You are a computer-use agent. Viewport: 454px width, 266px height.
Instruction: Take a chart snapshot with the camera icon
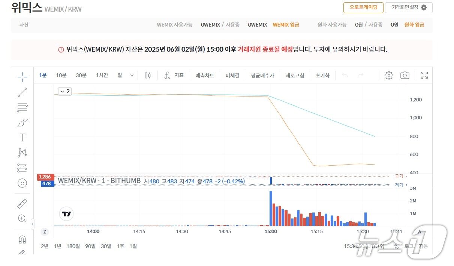[x=405, y=75]
